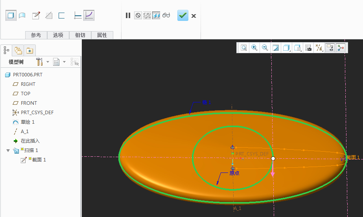
Task: Click the Repaint screen icon
Action: click(x=276, y=48)
